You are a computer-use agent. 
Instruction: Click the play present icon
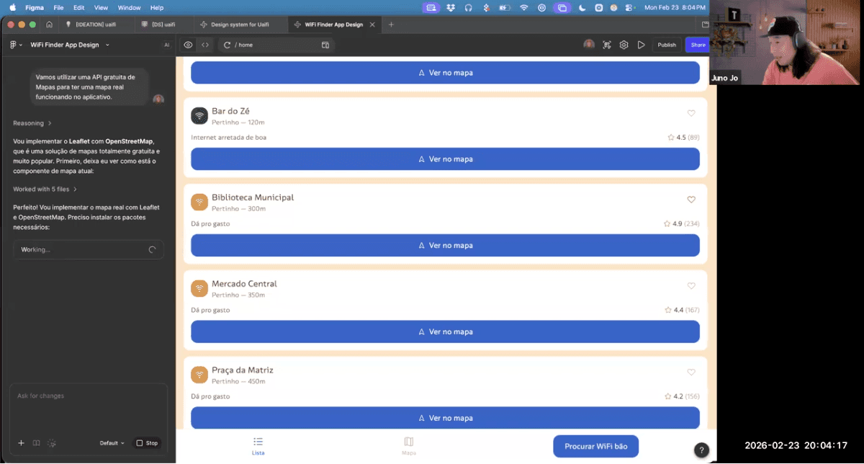pyautogui.click(x=641, y=45)
